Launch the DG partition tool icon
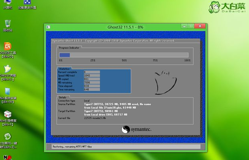Viewport: 249px width, 160px height. tap(8, 50)
